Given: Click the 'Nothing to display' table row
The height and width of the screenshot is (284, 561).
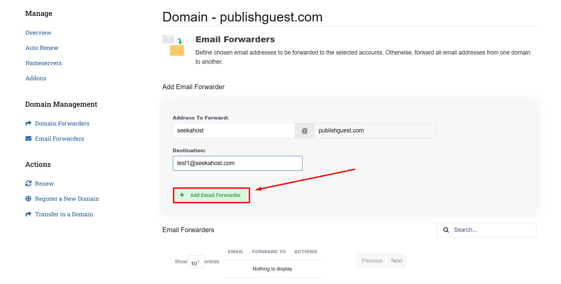Looking at the screenshot, I should click(272, 269).
